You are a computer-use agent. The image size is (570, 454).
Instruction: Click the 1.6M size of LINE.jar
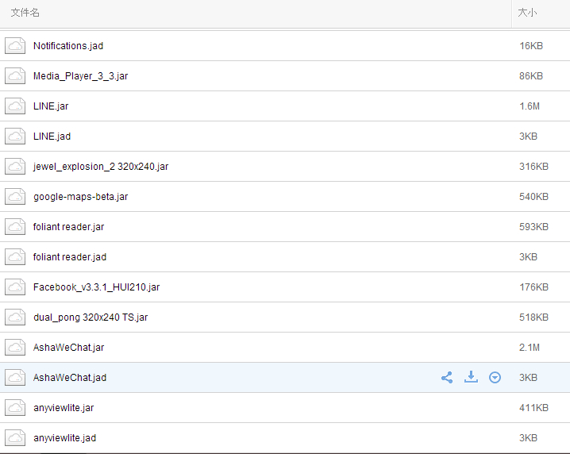[530, 106]
